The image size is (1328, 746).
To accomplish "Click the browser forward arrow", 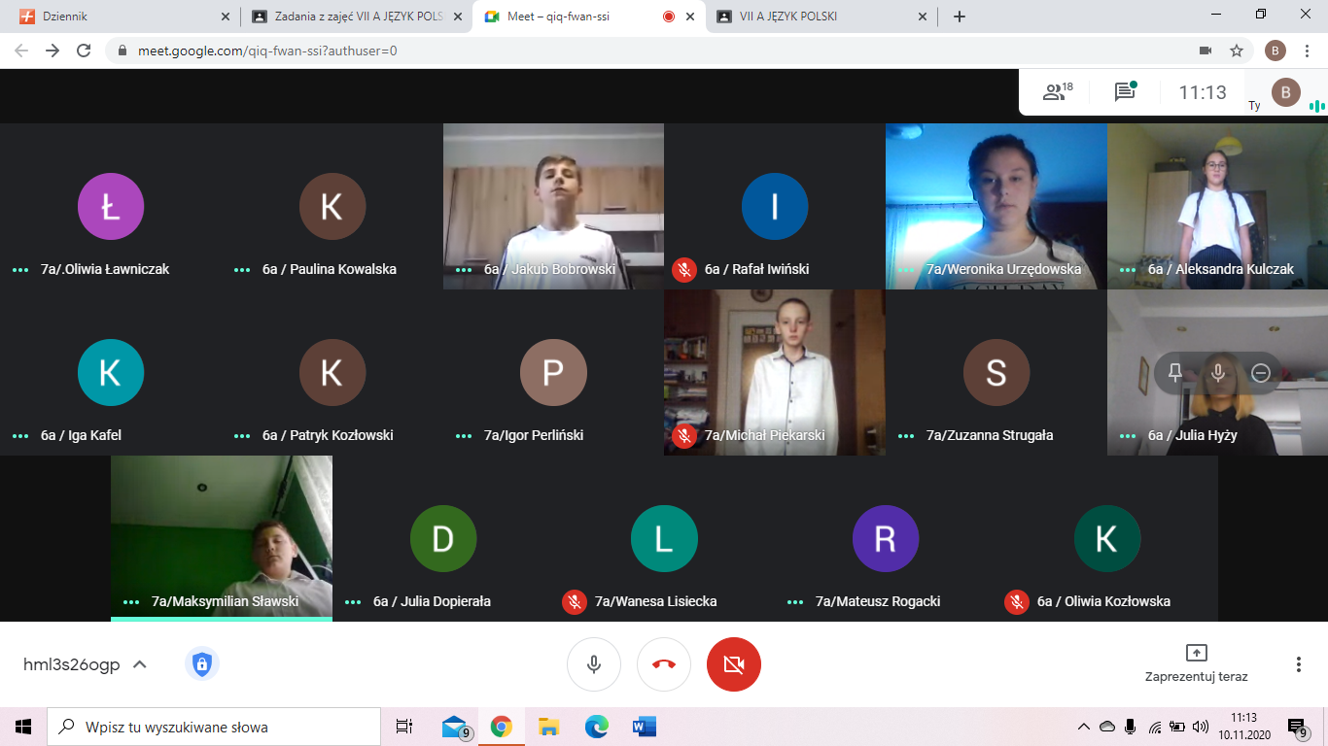I will pyautogui.click(x=52, y=51).
